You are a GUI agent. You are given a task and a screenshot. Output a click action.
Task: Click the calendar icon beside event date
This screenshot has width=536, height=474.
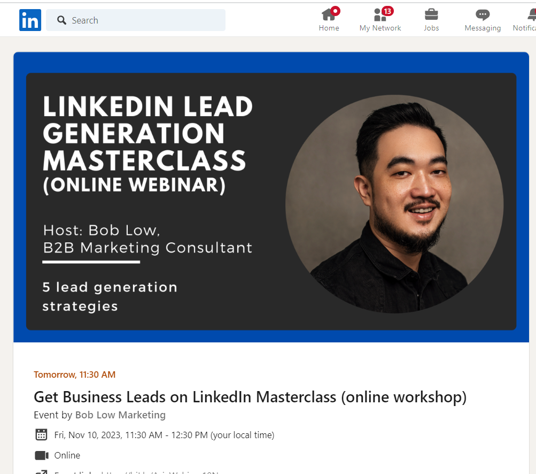pos(41,434)
